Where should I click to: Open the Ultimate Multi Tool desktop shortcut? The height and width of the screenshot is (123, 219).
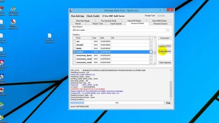(13, 24)
